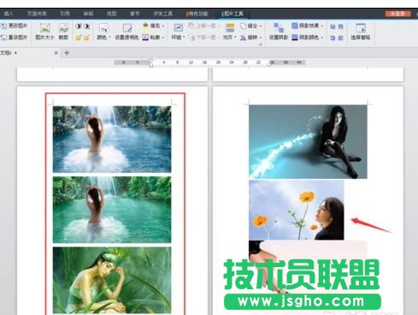
Task: Open the 环绕 text wrap dropdown
Action: (x=178, y=32)
